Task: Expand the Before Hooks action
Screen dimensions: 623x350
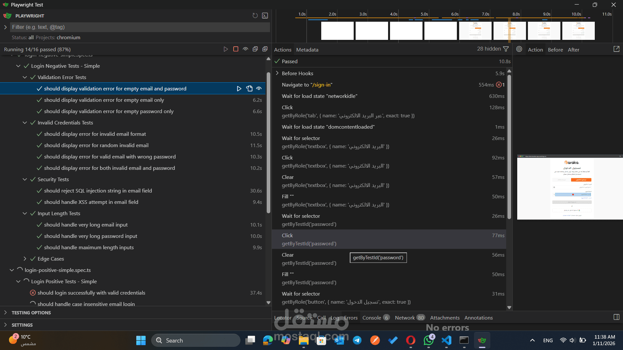Action: pyautogui.click(x=277, y=73)
